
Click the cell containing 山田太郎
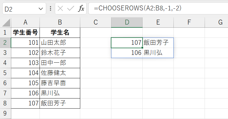pos(60,43)
